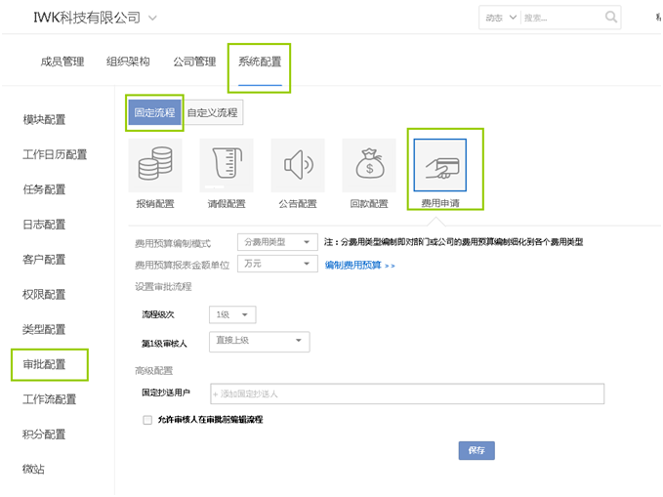Viewport: 663px width, 497px height.
Task: Click the 固定抄送用户 input field
Action: (x=407, y=393)
